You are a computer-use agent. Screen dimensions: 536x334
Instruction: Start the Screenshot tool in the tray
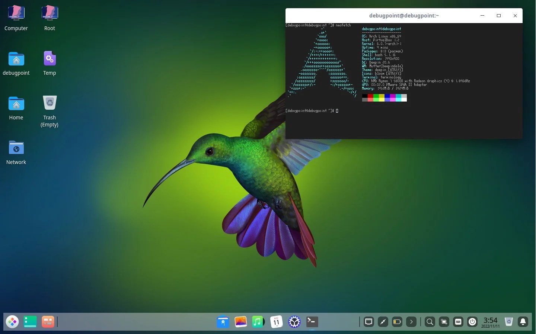[444, 322]
